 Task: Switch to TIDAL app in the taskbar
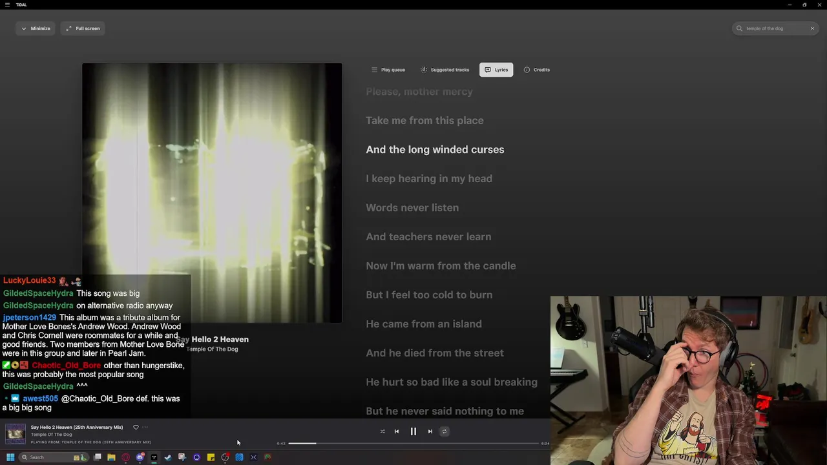154,457
